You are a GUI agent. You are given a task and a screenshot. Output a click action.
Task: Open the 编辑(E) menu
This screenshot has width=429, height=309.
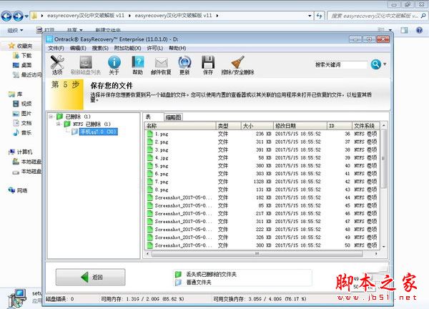click(78, 48)
